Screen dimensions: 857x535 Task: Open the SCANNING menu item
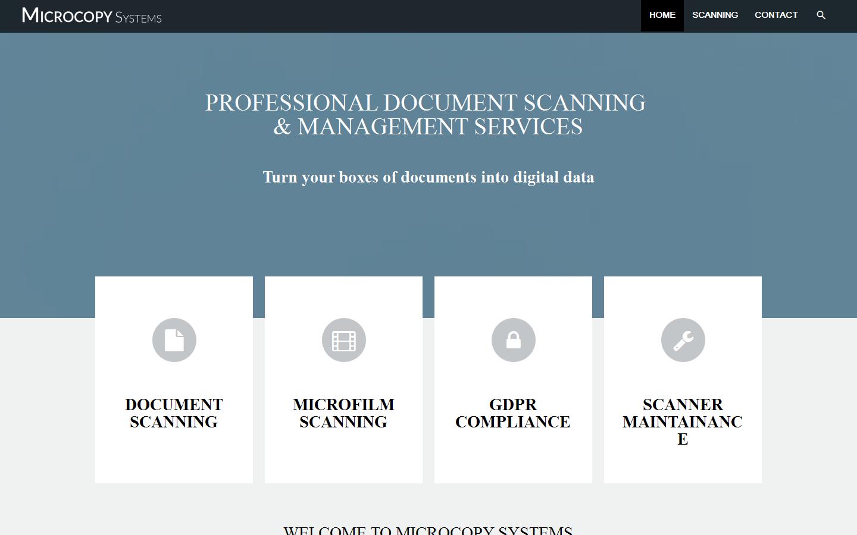(x=715, y=15)
